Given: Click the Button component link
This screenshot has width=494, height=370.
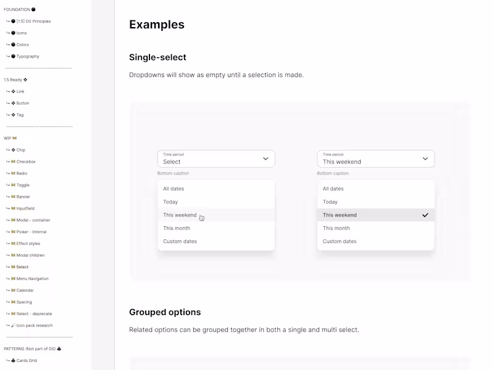Looking at the screenshot, I should click(23, 103).
